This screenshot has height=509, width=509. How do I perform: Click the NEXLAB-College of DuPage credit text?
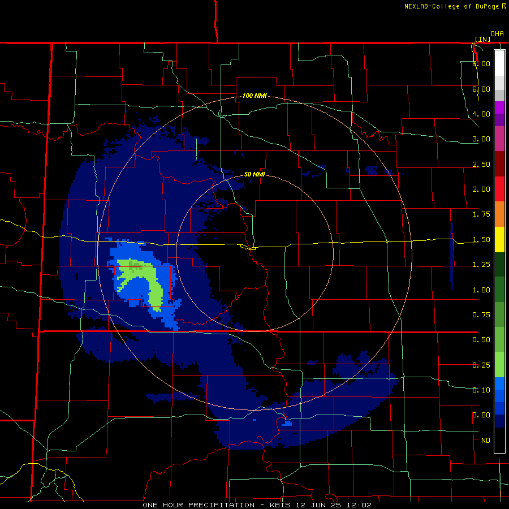(x=455, y=6)
